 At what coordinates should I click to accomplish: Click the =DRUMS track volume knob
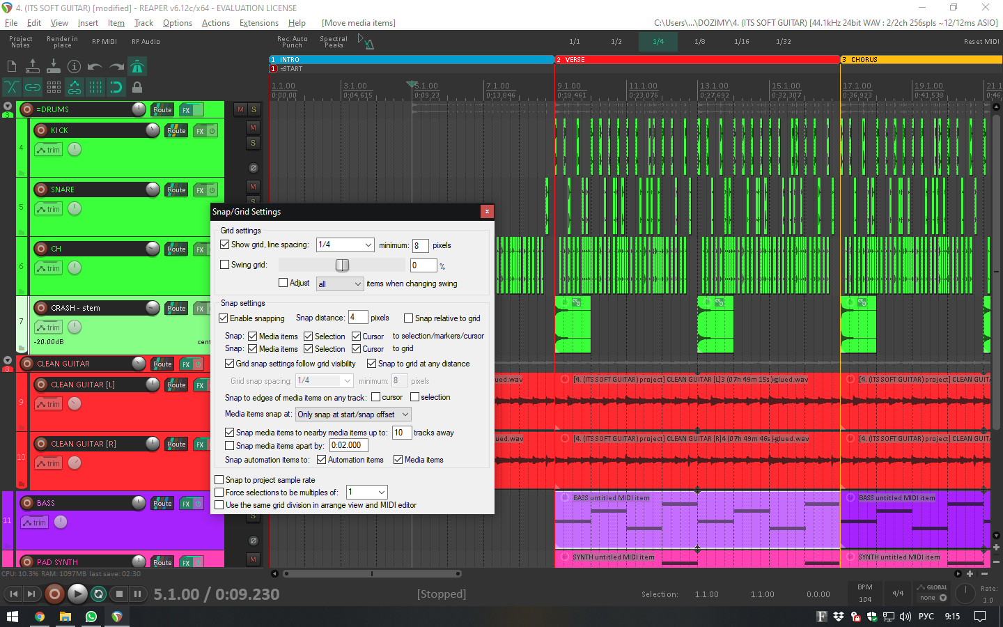[x=139, y=109]
